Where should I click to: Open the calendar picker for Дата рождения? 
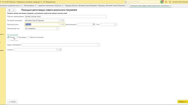tap(94, 24)
